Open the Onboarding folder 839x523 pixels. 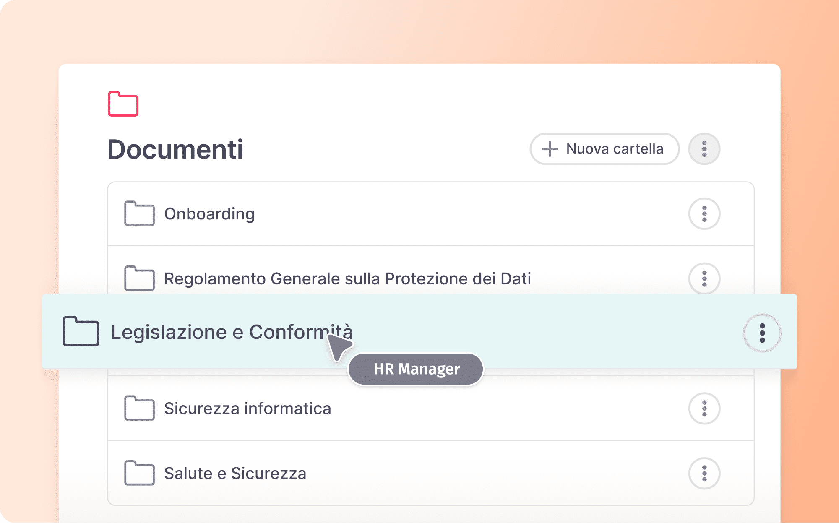209,214
